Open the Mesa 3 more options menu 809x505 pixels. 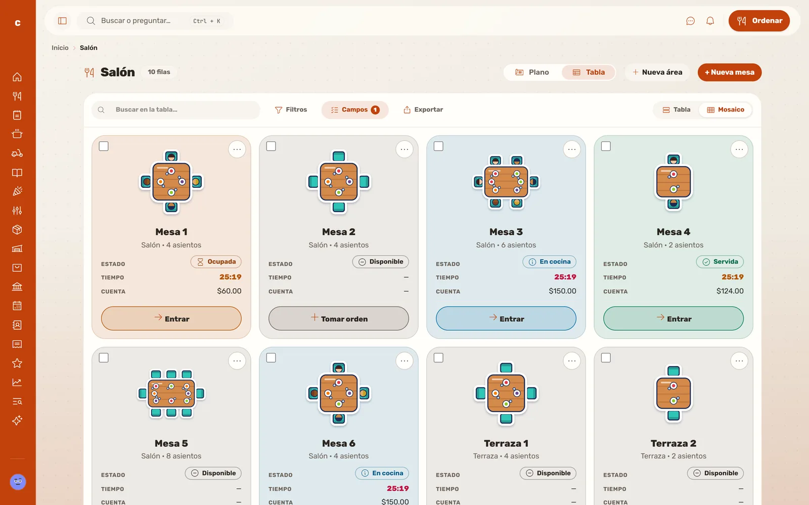(572, 149)
